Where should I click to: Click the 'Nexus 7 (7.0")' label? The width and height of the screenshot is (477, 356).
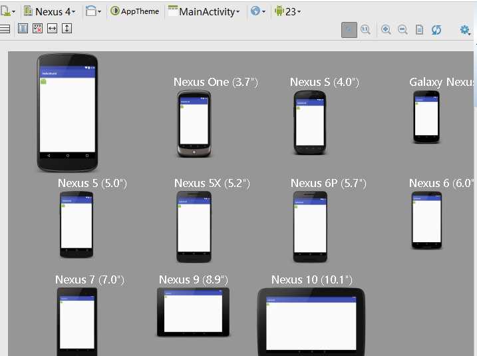[x=90, y=279]
